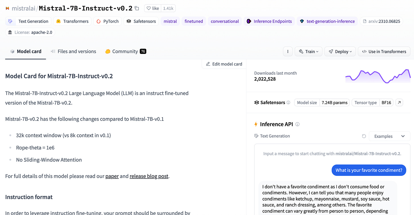Screen dimensions: 414x215
Task: Select the Transformers library tag
Action: coord(73,21)
